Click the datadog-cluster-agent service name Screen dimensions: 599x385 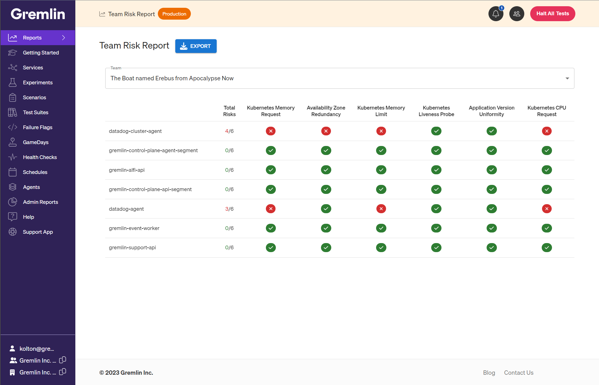(135, 131)
